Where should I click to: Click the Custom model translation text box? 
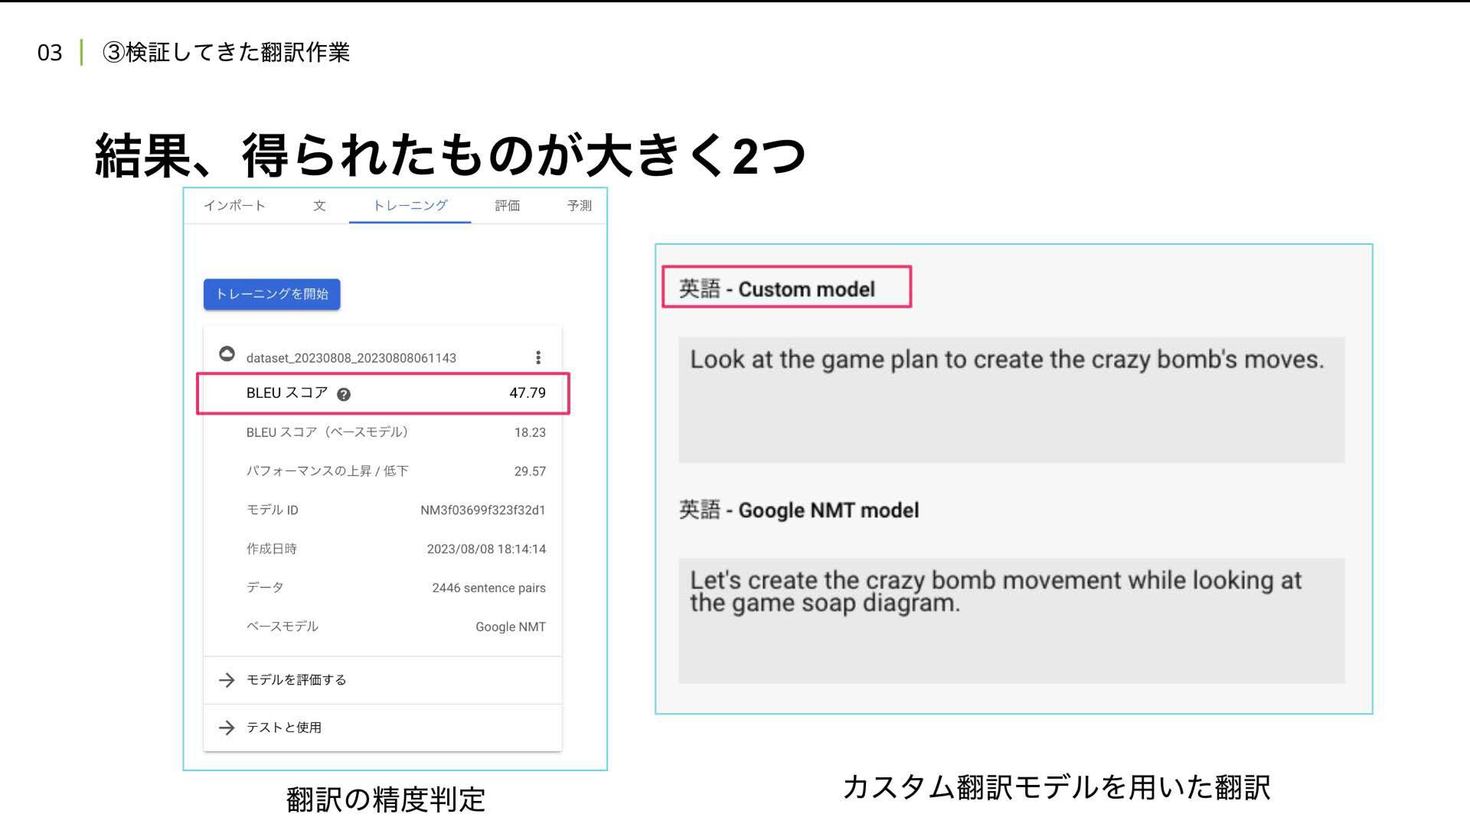(x=1011, y=399)
